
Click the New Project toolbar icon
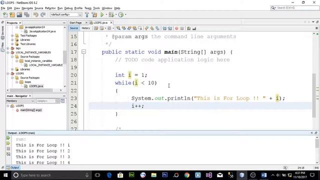click(12, 14)
